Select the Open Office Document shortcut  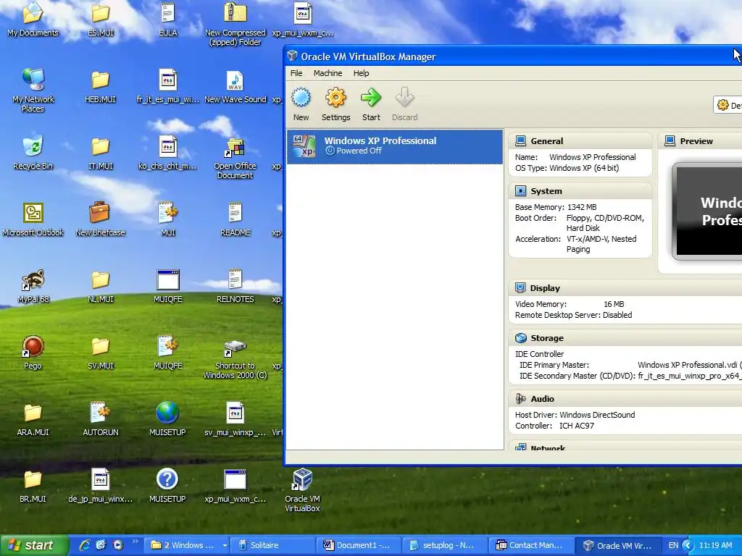click(235, 157)
